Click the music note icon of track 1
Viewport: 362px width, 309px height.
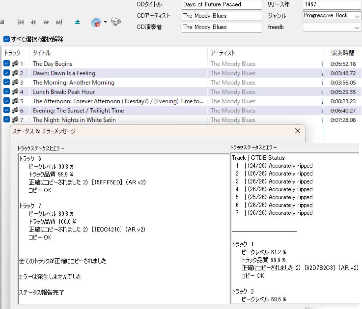tap(15, 63)
